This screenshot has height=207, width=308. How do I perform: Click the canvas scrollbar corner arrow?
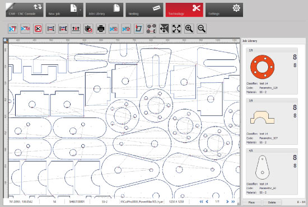(x=238, y=204)
